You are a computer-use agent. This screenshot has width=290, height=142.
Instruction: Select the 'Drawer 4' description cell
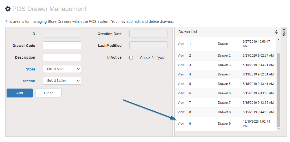coord(228,74)
